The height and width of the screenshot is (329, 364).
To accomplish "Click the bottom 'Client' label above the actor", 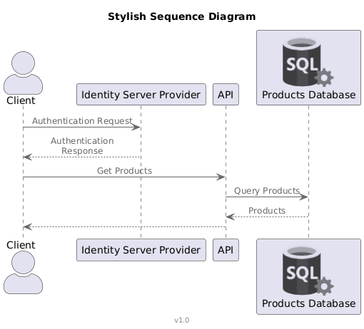I will pos(21,245).
